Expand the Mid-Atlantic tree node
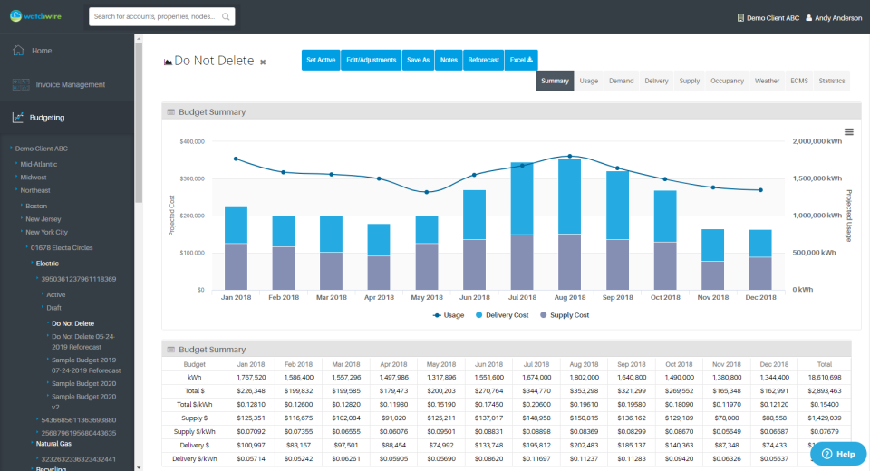 tap(16, 164)
